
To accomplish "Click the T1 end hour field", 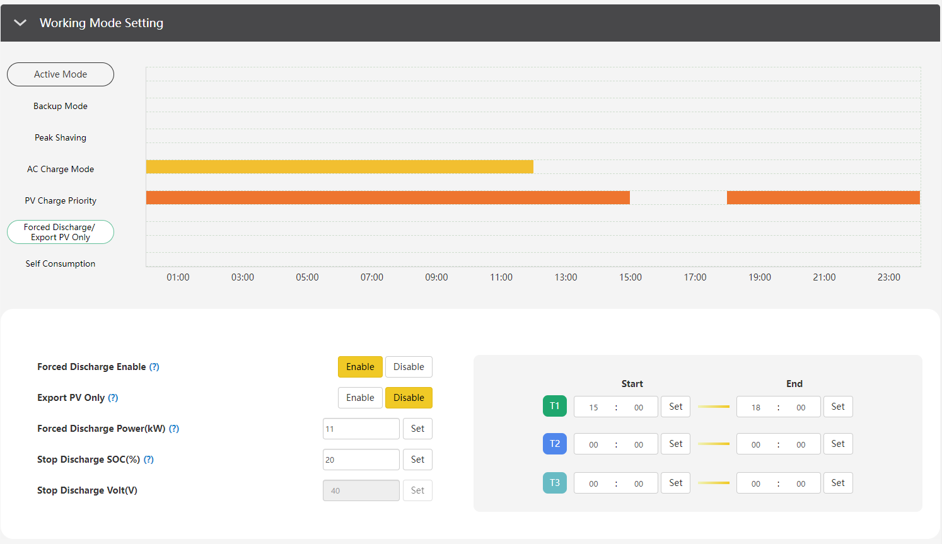I will coord(755,407).
